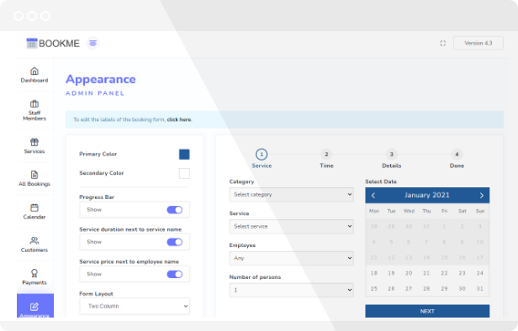The width and height of the screenshot is (518, 331).
Task: Open the Number of persons dropdown
Action: (x=291, y=290)
